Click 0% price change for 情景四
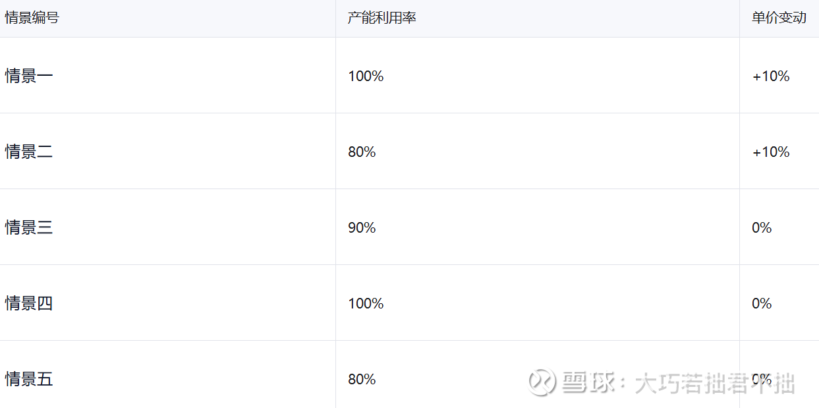 point(762,303)
